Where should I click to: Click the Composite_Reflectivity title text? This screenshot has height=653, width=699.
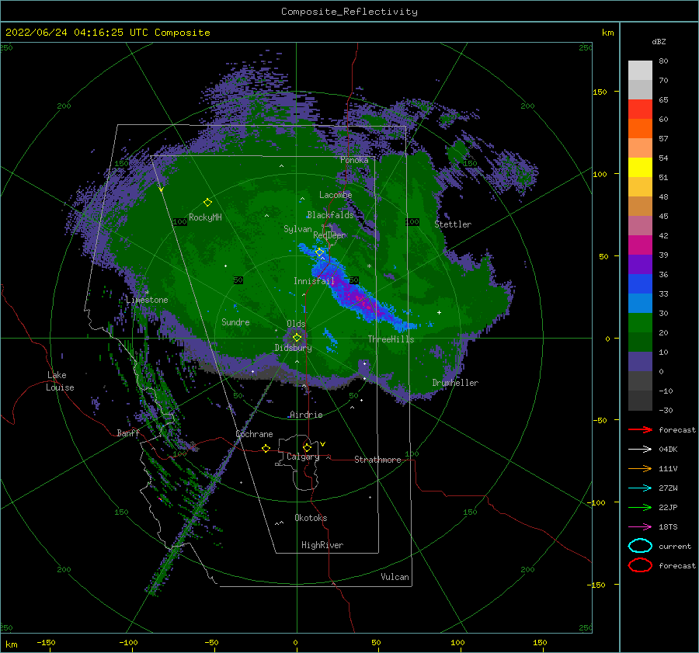click(x=349, y=12)
